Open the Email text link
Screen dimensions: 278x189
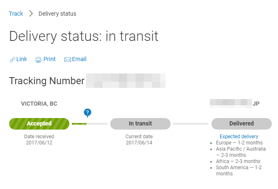coord(79,59)
